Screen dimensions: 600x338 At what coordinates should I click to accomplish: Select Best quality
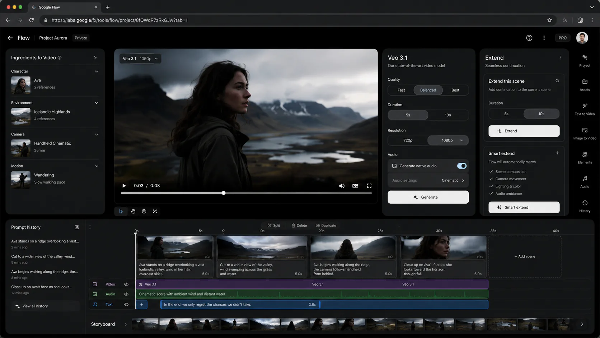tap(455, 90)
